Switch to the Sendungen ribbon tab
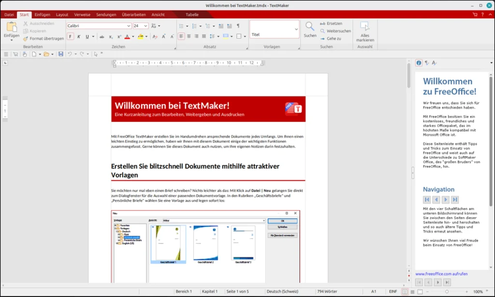 [106, 15]
